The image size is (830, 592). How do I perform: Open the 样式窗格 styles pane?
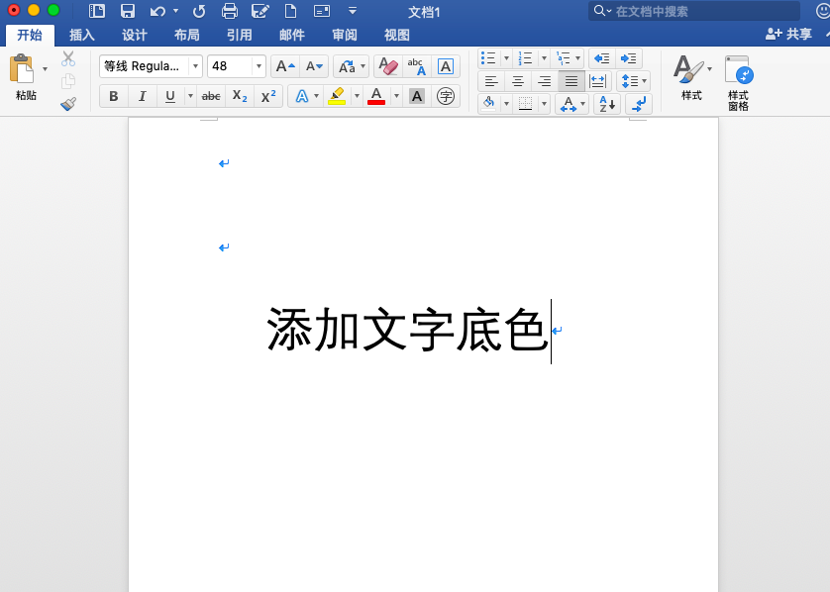[739, 83]
